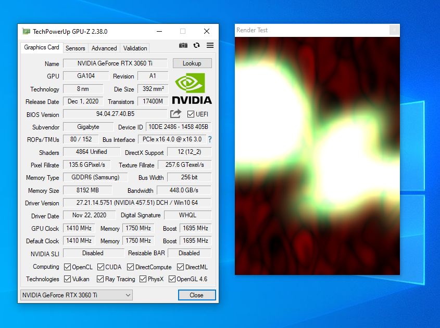Click the bus interface question mark
The height and width of the screenshot is (328, 440).
(x=210, y=139)
